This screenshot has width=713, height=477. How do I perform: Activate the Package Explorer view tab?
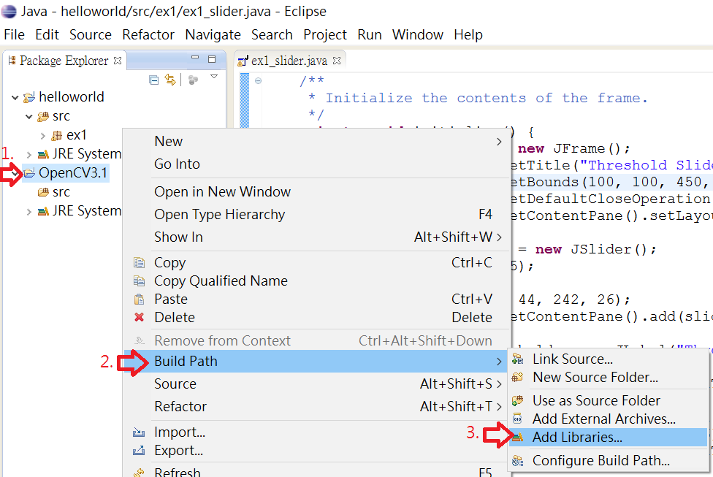pyautogui.click(x=64, y=61)
